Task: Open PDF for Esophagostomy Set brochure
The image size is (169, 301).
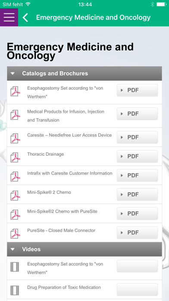Action: click(x=137, y=90)
